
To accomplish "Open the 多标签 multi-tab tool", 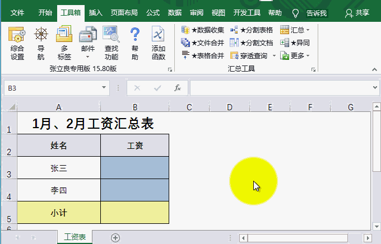I will tap(64, 43).
